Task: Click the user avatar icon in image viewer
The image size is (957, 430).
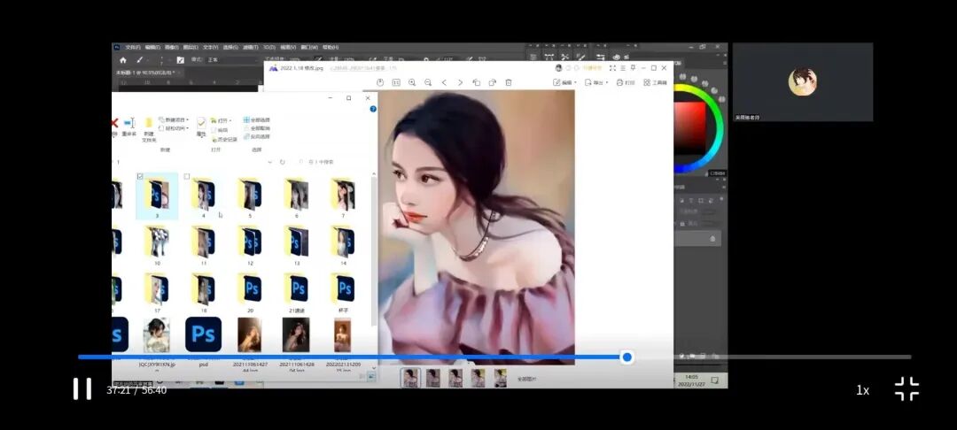Action: [x=558, y=68]
